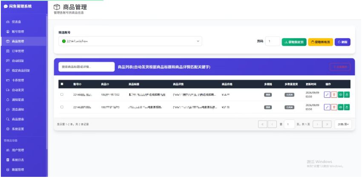Click the sidebar vertical scrollbar

(47, 83)
